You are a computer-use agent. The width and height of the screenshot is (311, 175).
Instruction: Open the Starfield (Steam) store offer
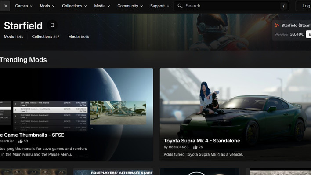click(296, 25)
